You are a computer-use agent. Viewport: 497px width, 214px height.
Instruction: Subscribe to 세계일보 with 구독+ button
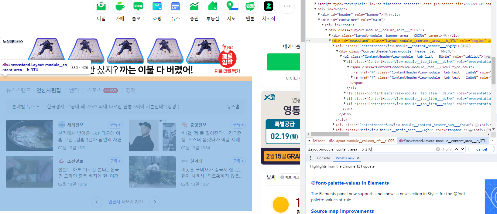[x=115, y=125]
